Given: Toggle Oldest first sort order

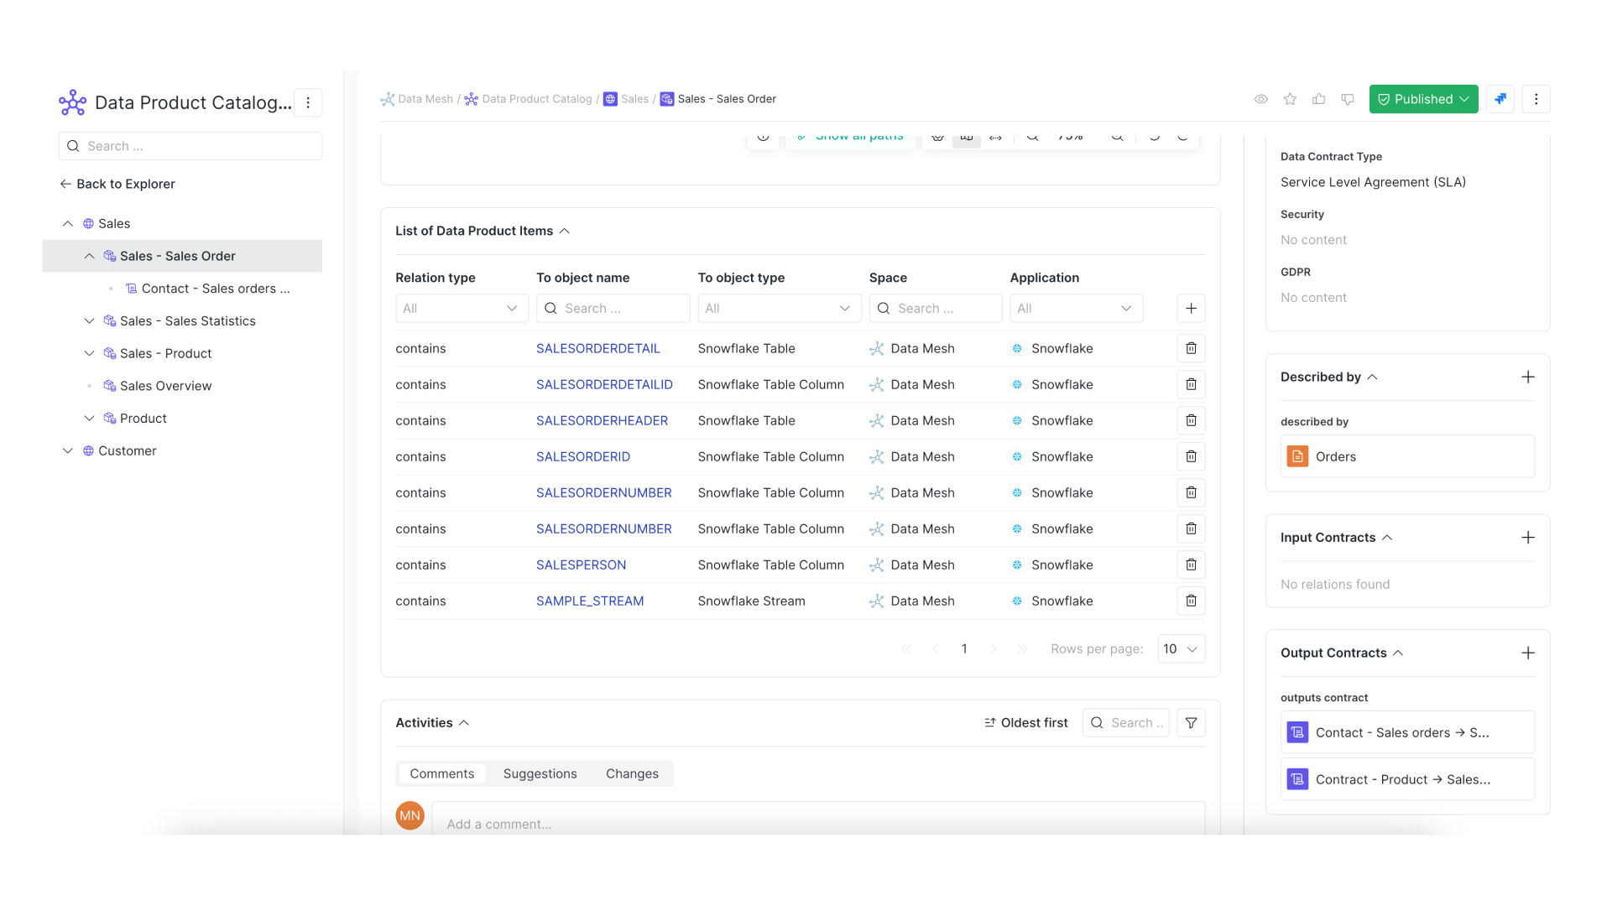Looking at the screenshot, I should [1025, 723].
